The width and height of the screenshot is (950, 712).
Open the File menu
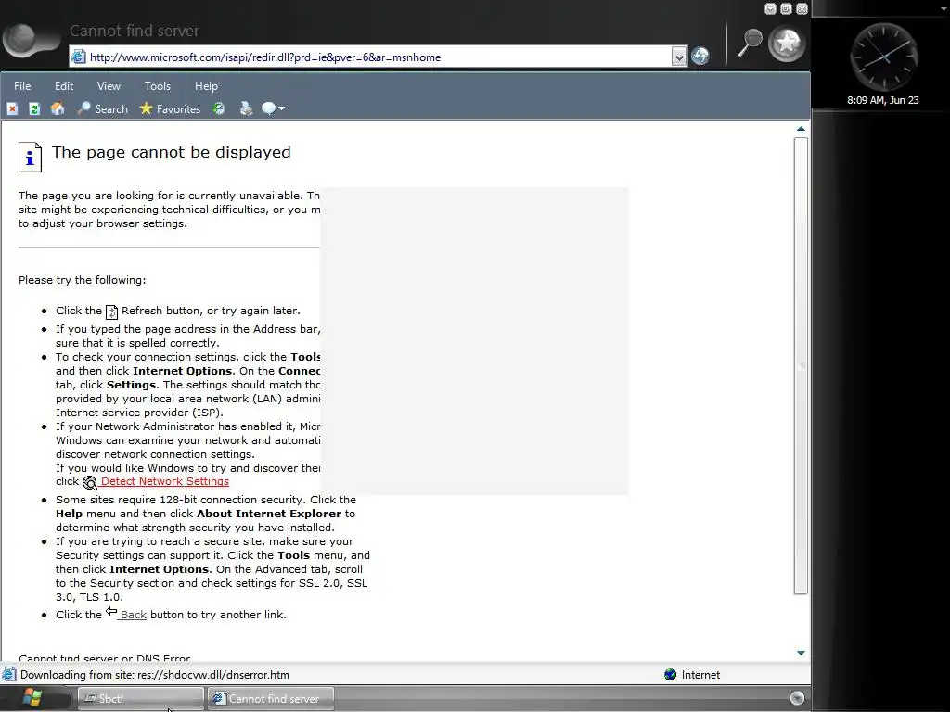coord(22,86)
